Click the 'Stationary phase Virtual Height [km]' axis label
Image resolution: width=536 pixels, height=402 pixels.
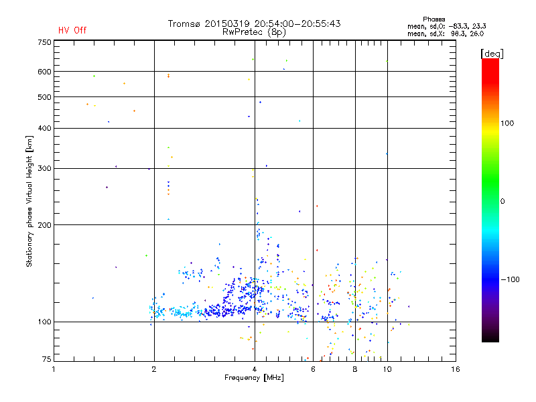pyautogui.click(x=29, y=201)
